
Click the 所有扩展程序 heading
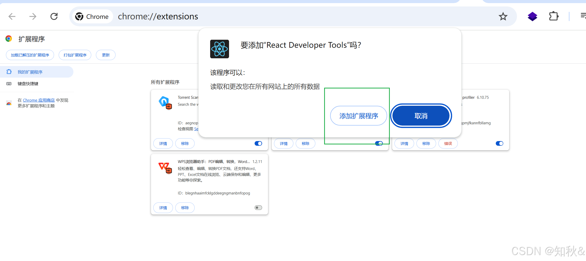165,82
